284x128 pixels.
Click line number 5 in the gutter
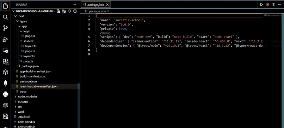pyautogui.click(x=89, y=37)
